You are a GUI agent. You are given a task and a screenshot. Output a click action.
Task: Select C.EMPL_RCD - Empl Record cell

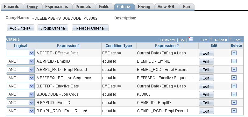tap(162, 111)
